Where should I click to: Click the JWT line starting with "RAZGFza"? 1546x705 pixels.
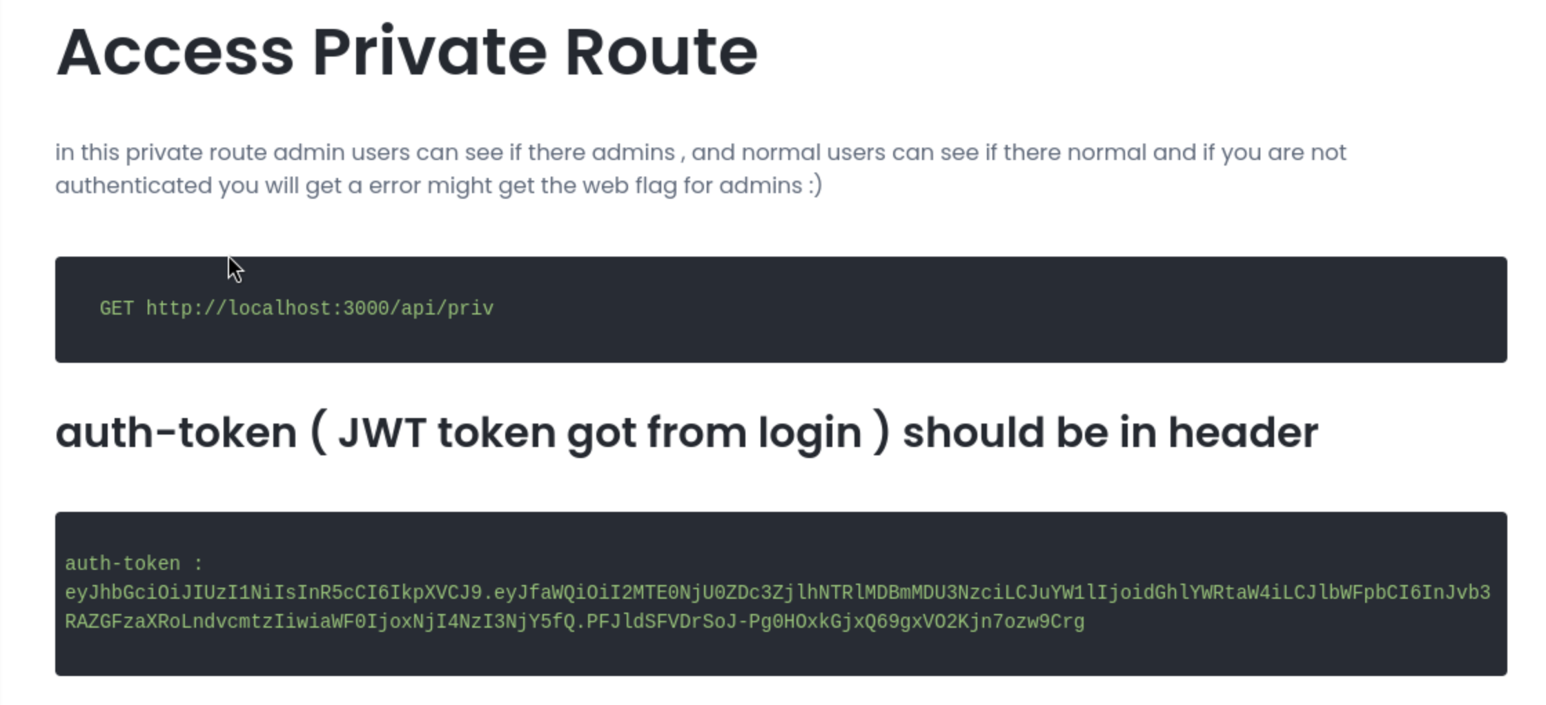tap(574, 622)
